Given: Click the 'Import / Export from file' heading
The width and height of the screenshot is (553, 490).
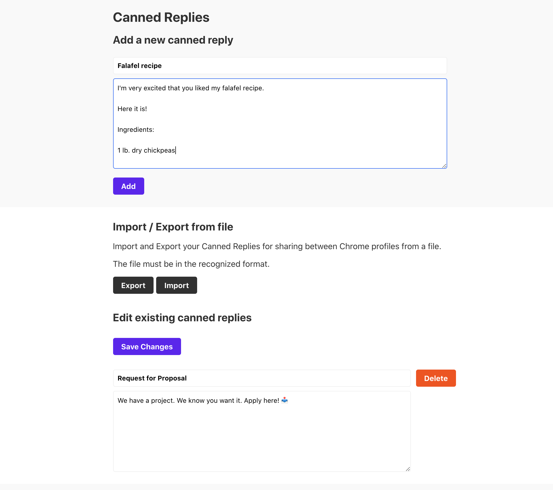Looking at the screenshot, I should coord(173,227).
